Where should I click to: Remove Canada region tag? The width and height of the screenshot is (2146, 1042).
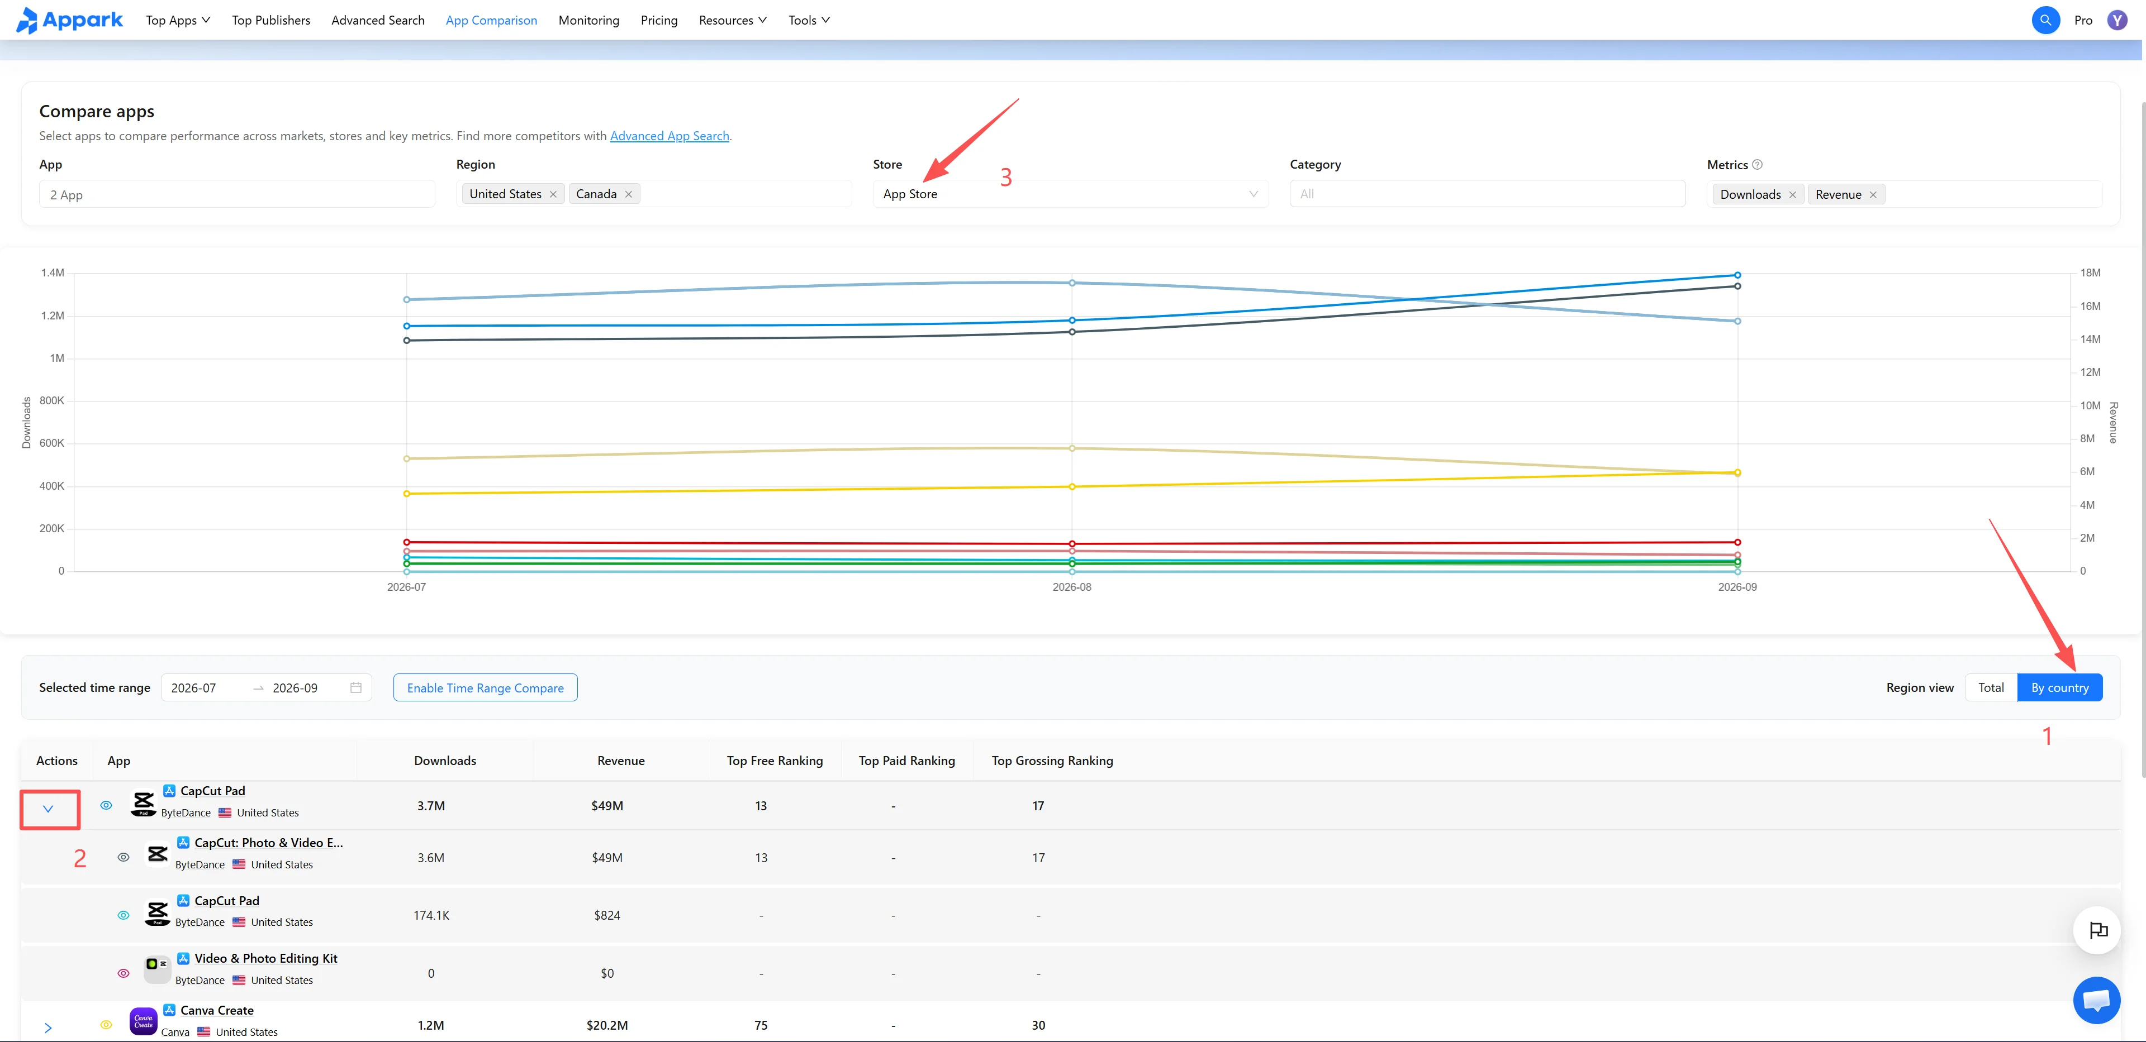[x=629, y=194]
